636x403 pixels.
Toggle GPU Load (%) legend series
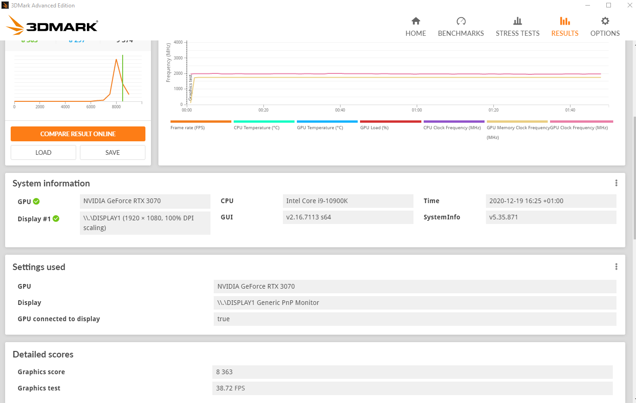click(374, 127)
